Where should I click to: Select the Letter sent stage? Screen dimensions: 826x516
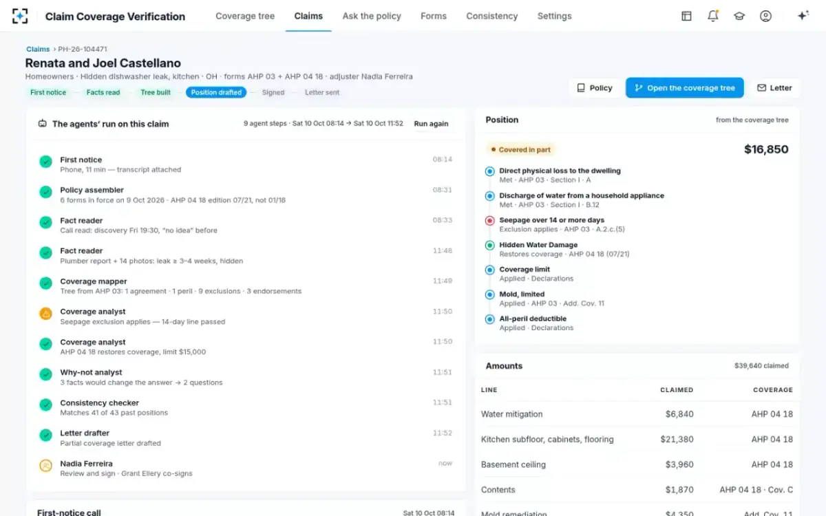[x=322, y=92]
